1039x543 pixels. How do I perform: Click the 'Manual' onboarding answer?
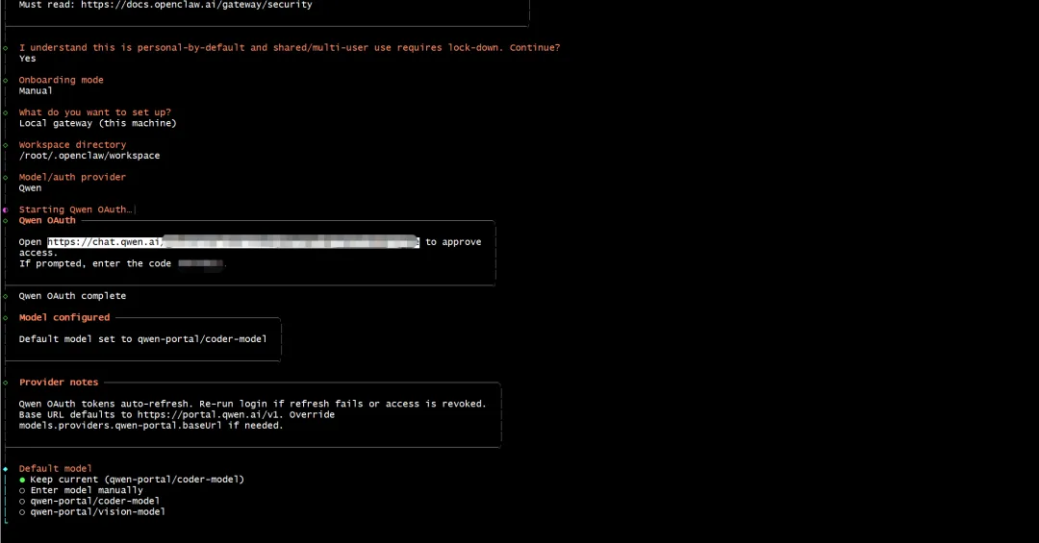click(x=36, y=90)
